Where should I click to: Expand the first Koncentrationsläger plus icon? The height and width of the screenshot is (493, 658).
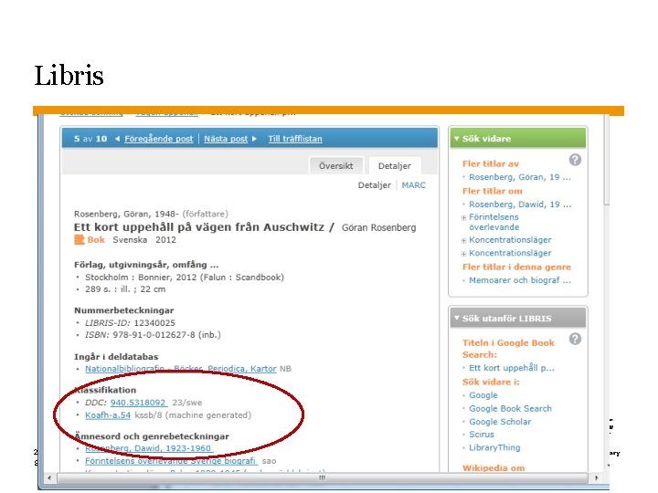point(463,241)
